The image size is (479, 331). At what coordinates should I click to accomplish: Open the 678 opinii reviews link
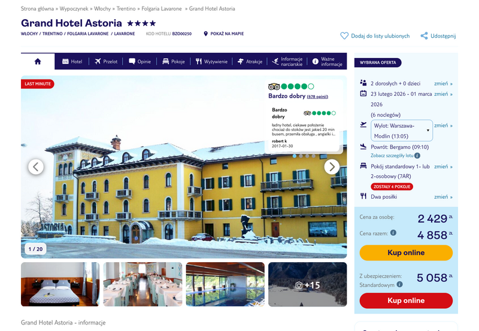[x=317, y=97]
